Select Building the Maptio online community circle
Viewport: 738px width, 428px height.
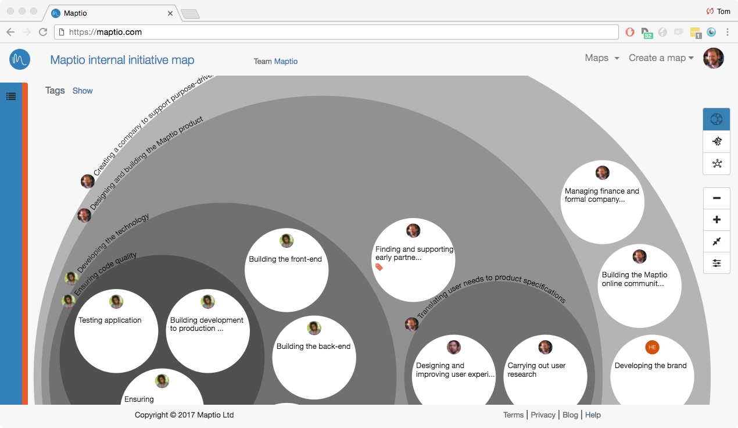click(640, 286)
